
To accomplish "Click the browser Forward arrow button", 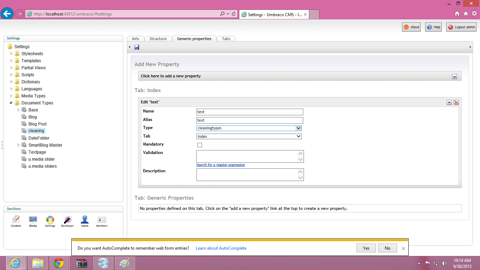I will [19, 14].
